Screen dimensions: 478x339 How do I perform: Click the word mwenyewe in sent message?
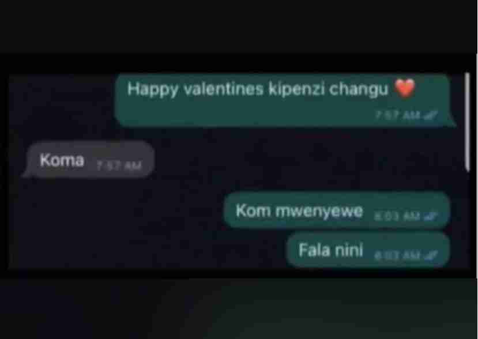click(319, 211)
